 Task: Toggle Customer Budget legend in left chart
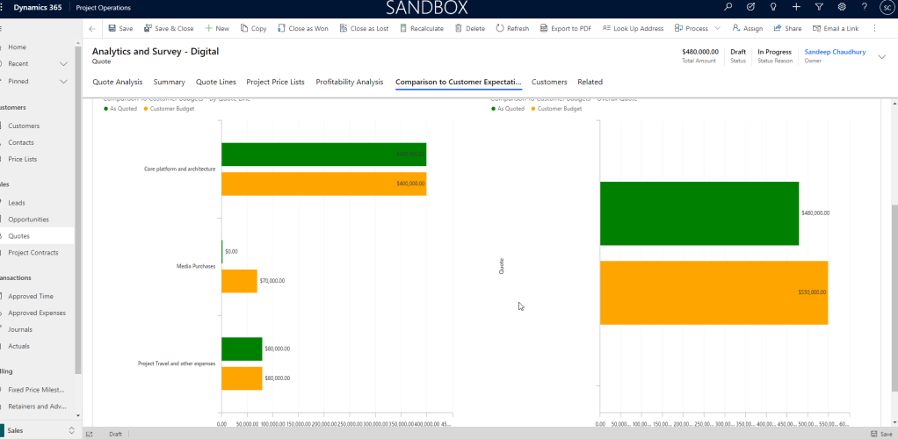click(x=170, y=109)
